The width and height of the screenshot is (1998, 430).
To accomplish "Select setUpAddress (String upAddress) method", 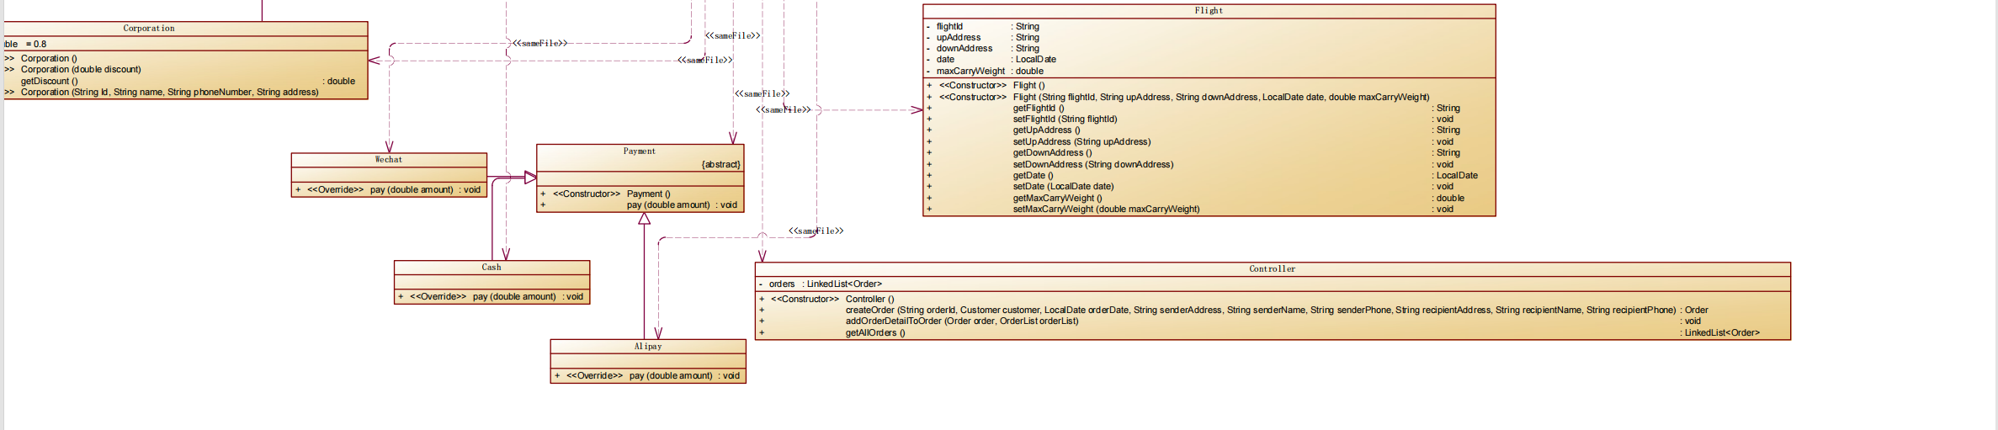I will [x=1081, y=142].
